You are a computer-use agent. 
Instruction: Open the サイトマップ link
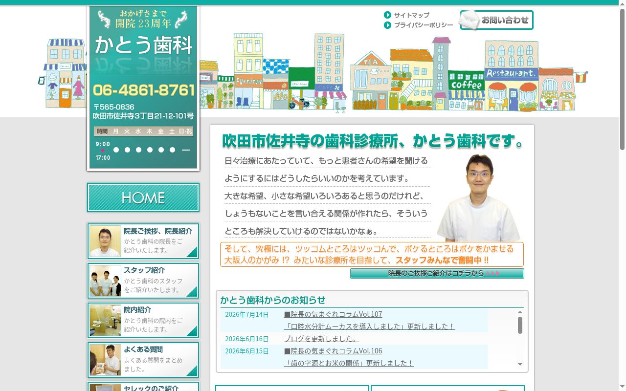pos(411,15)
